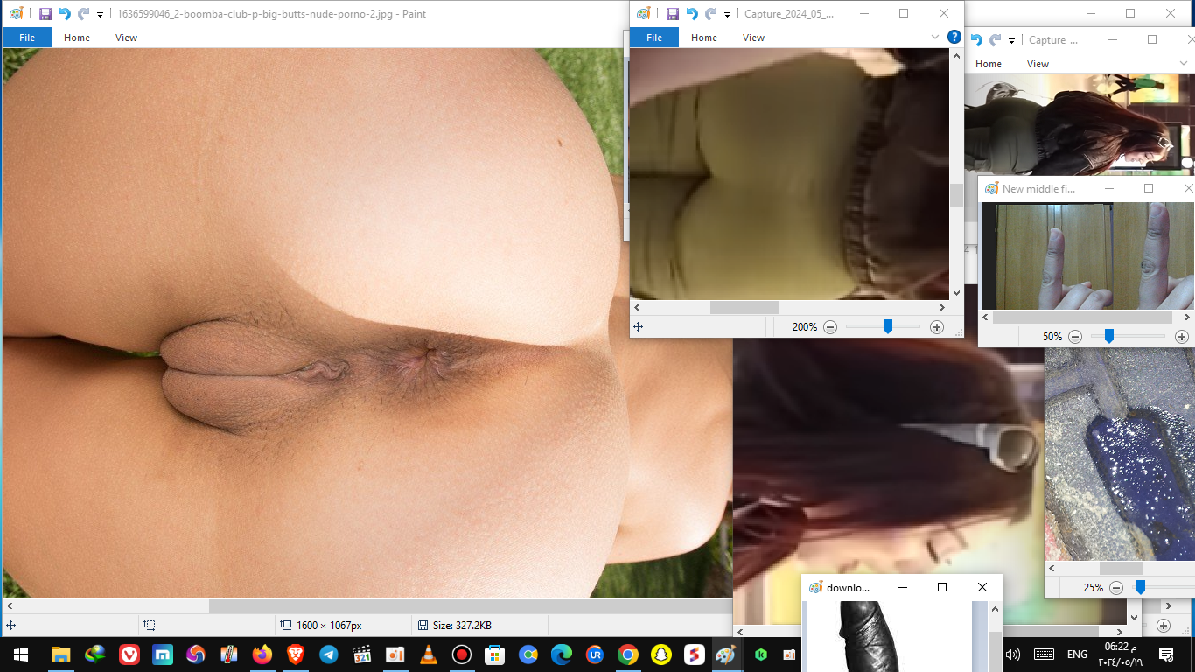
Task: Open Google Chrome from the taskbar
Action: (627, 654)
